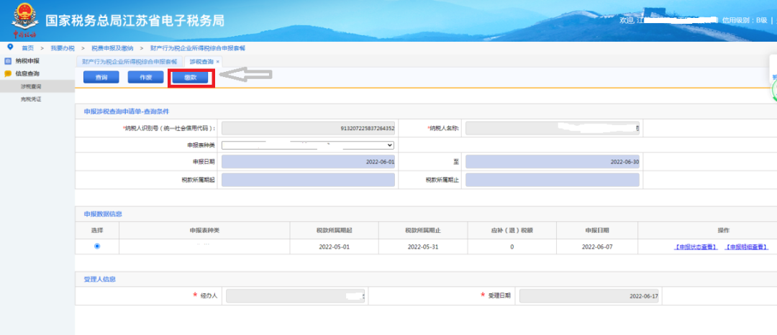Click the last breadcrumb 财产行为税企业所得税综合申报套餐
Image resolution: width=777 pixels, height=335 pixels.
coord(198,48)
